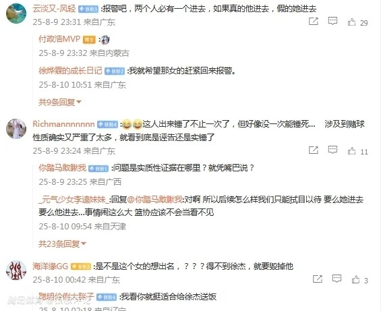The image size is (381, 311).
Task: Open Richmannnnnnn username link
Action: tap(63, 124)
